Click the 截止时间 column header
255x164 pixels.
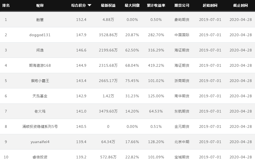pos(241,5)
